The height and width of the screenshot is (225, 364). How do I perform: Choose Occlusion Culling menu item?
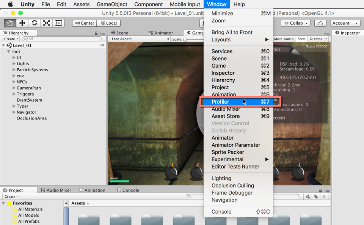coord(238,186)
